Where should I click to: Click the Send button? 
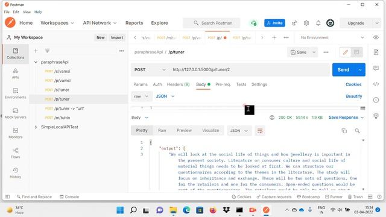pyautogui.click(x=343, y=70)
